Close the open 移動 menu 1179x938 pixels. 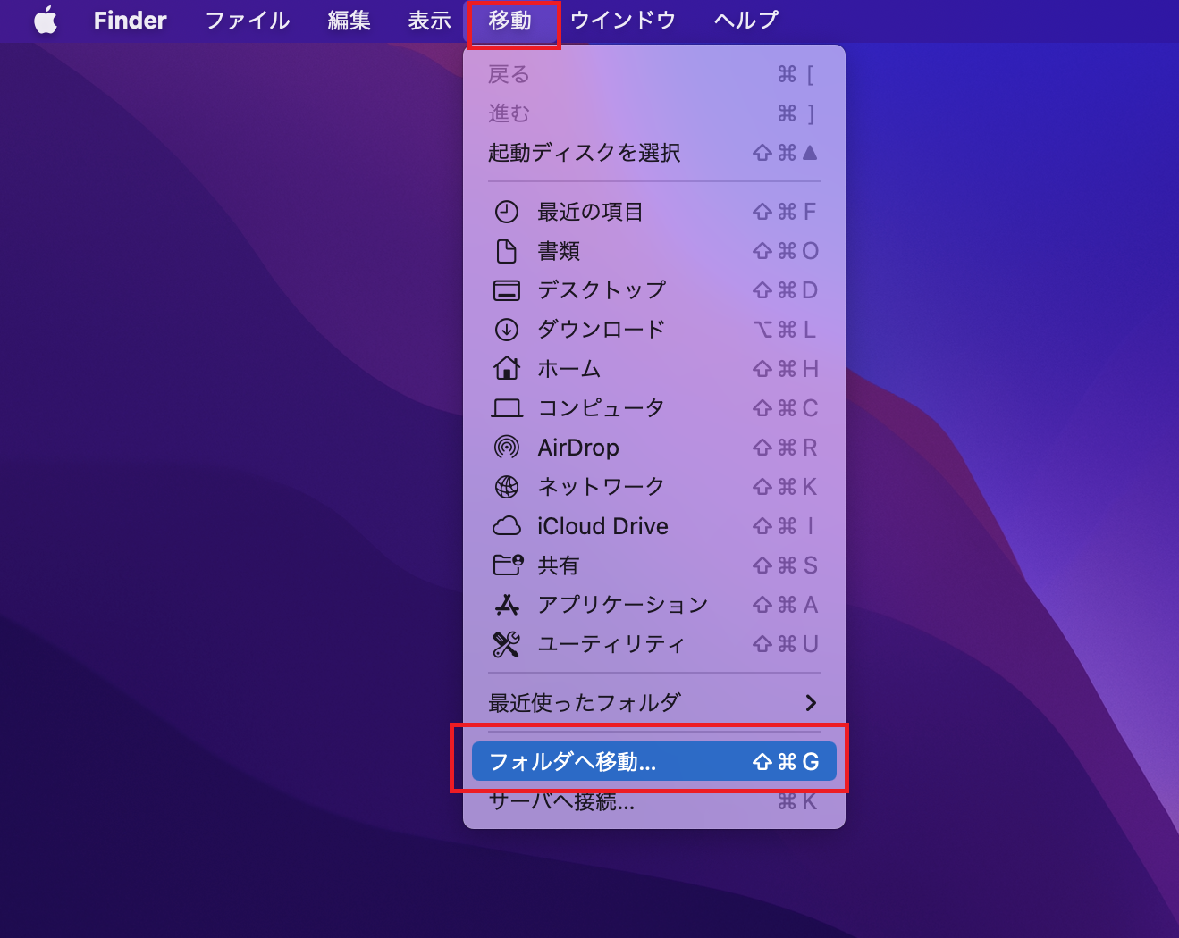click(510, 20)
